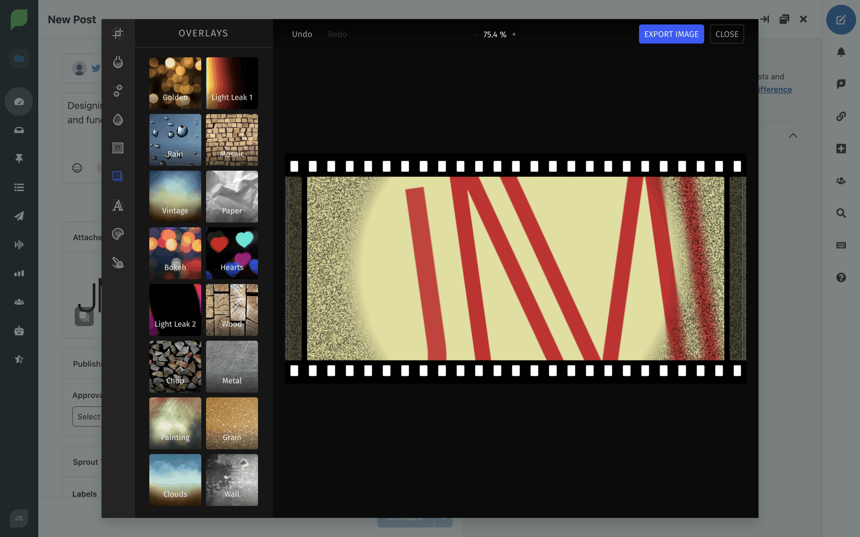The image size is (860, 537).
Task: Select the Brush tool
Action: point(118,262)
